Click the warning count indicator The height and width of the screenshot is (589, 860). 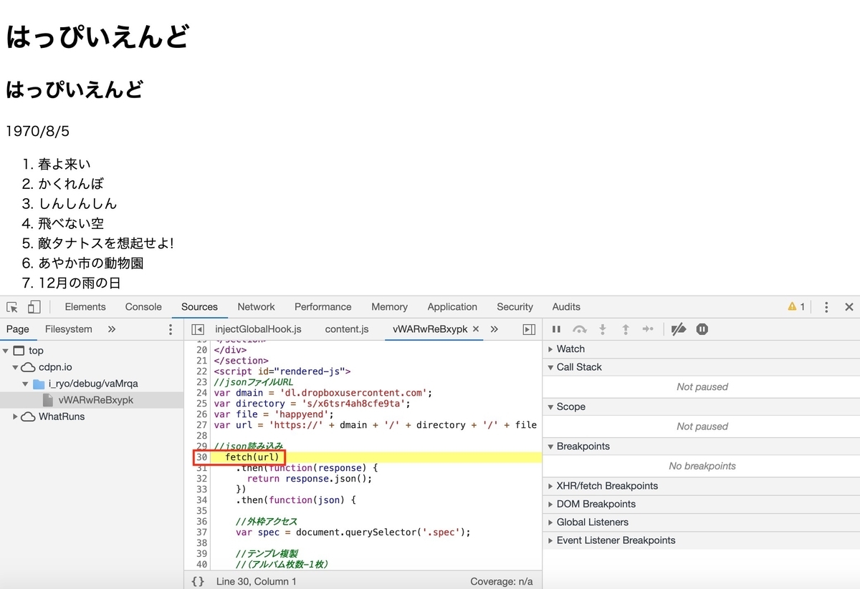(796, 306)
